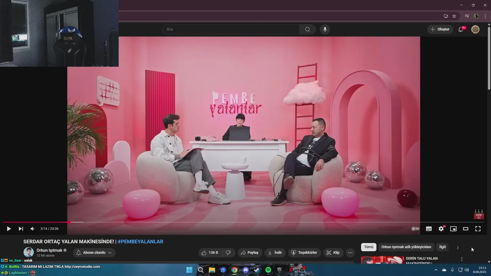Like the video (136 B)
Viewport: 491px width, 276px height.
(210, 253)
